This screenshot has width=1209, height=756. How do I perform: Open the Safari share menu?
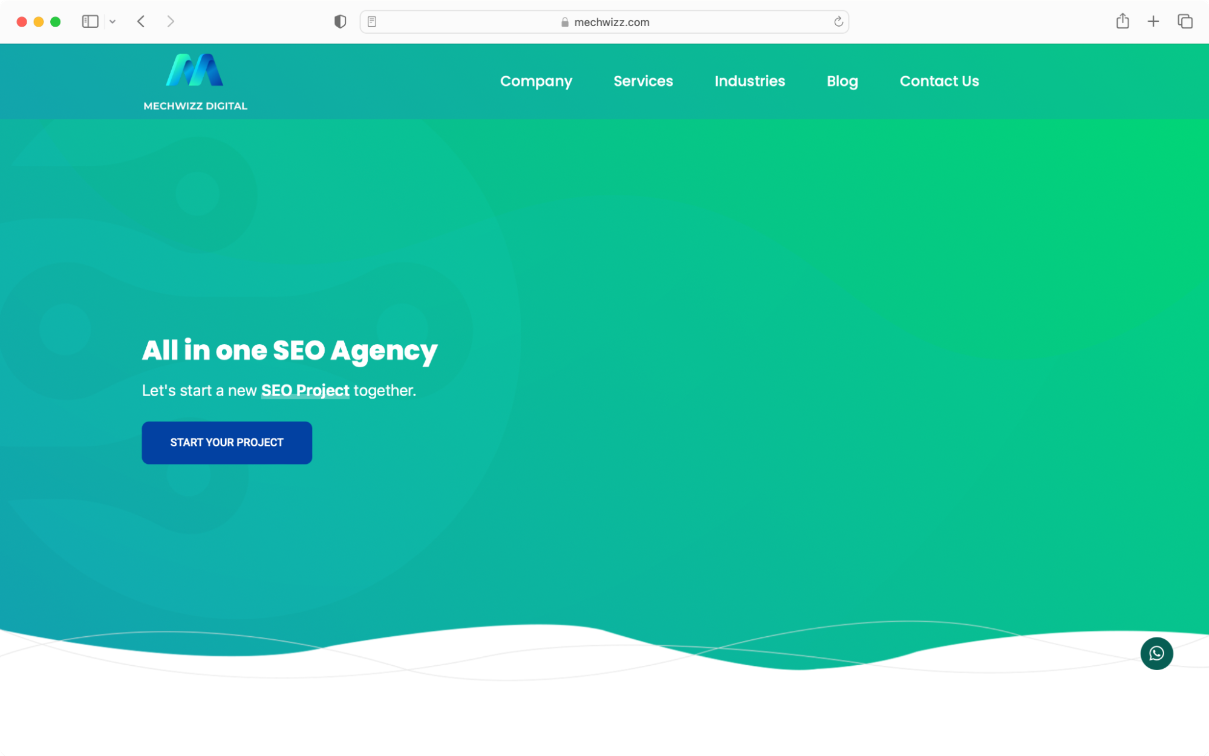[1122, 21]
